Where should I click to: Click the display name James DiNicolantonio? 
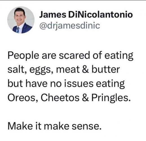[86, 15]
